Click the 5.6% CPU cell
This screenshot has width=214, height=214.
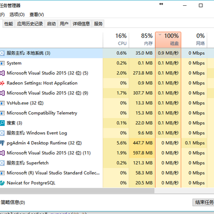tap(116, 143)
